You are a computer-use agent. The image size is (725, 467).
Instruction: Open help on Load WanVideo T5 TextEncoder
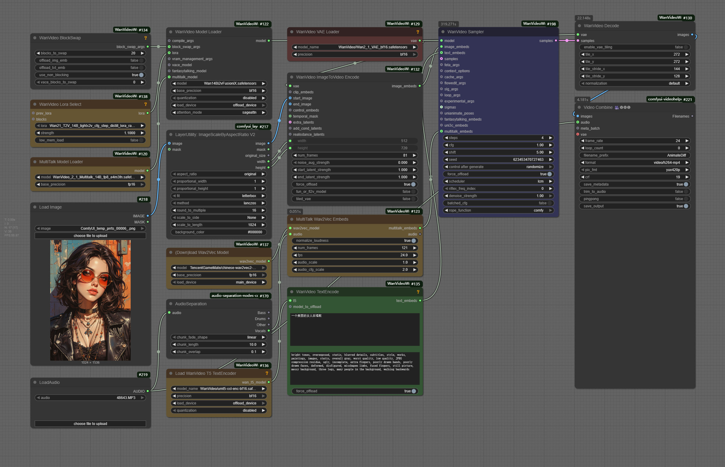[x=267, y=373]
